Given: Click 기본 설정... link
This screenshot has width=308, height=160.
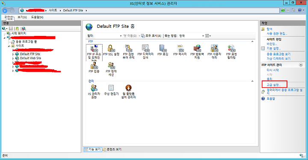Looking at the screenshot, I should [274, 48].
